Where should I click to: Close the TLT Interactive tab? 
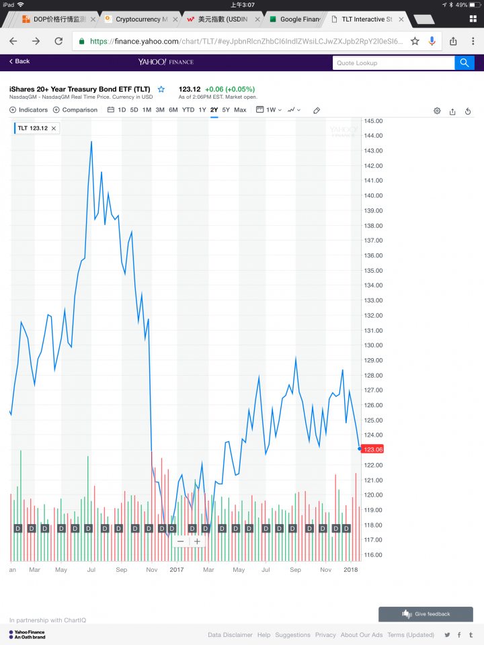401,19
